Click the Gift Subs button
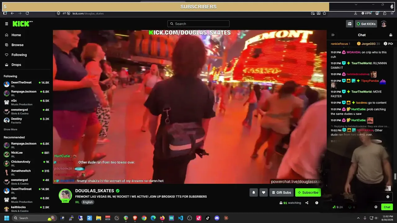This screenshot has height=223, width=397. click(281, 192)
